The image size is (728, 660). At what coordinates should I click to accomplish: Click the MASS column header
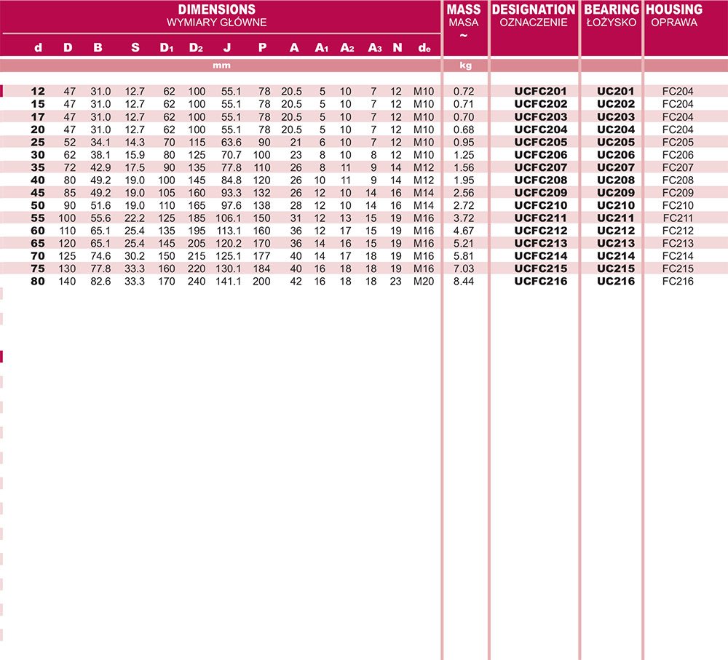(463, 9)
